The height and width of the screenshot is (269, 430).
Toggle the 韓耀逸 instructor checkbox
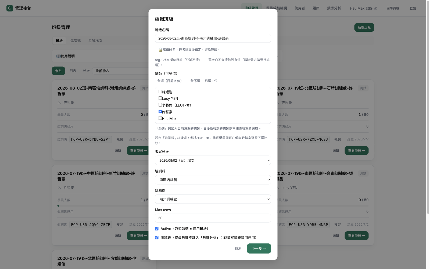click(160, 91)
